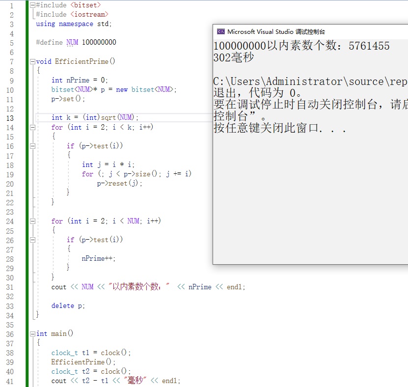Click line number 31 in the gutter
408x387 pixels.
(x=10, y=287)
